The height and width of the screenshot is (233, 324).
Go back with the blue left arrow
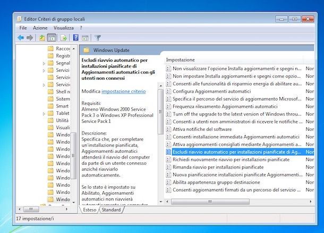pos(21,38)
